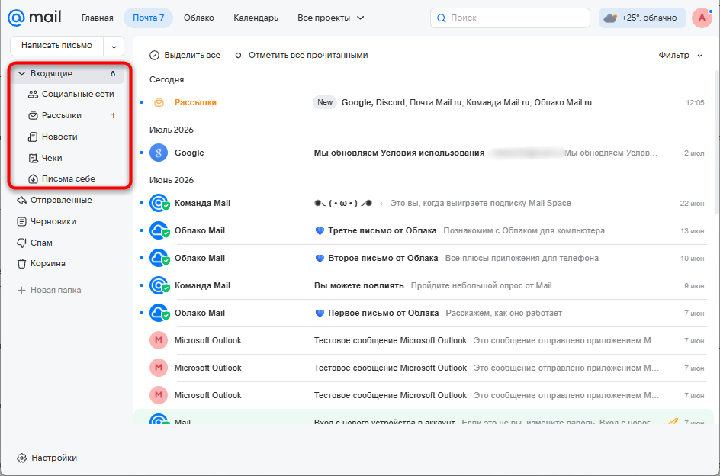
Task: Go to the Календарь tab
Action: [x=256, y=18]
